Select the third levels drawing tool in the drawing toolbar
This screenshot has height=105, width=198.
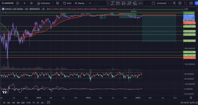click(x=124, y=3)
